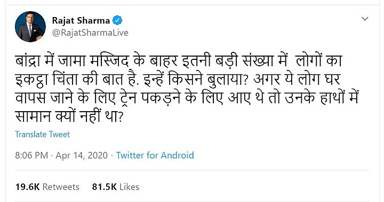This screenshot has height=202, width=384.
Task: Show the Likes list label
Action: click(x=130, y=187)
